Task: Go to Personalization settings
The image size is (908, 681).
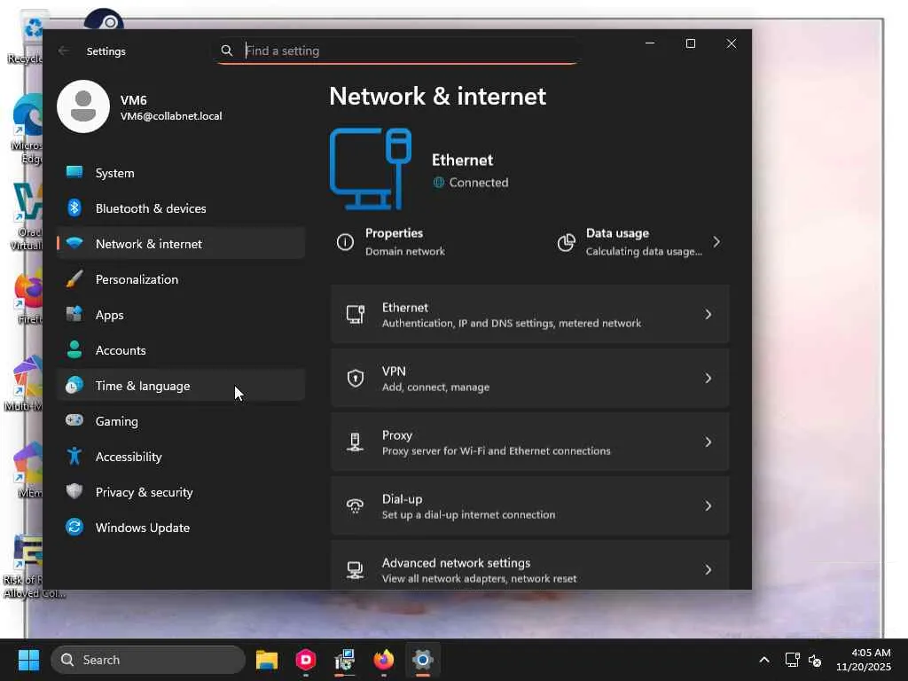Action: tap(181, 279)
